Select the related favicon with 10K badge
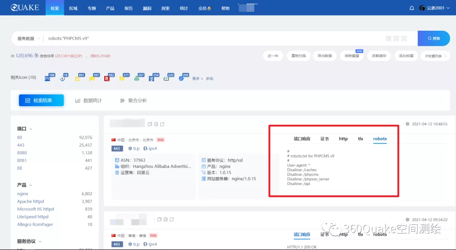Image resolution: width=456 pixels, height=250 pixels. pyautogui.click(x=48, y=78)
